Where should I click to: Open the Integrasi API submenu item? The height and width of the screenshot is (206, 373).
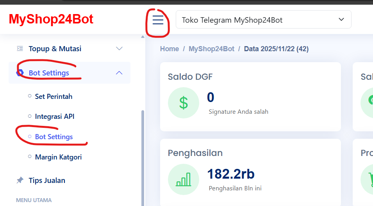click(x=54, y=116)
